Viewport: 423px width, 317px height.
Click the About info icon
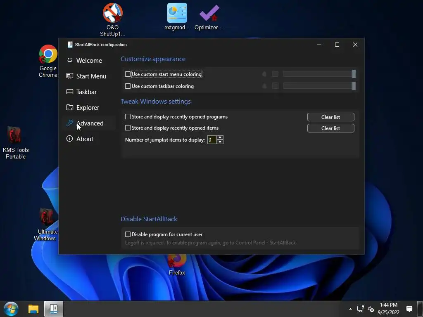point(69,139)
